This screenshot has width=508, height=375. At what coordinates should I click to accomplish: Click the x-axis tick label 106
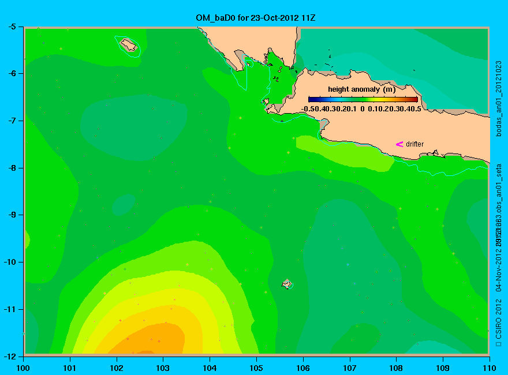303,368
